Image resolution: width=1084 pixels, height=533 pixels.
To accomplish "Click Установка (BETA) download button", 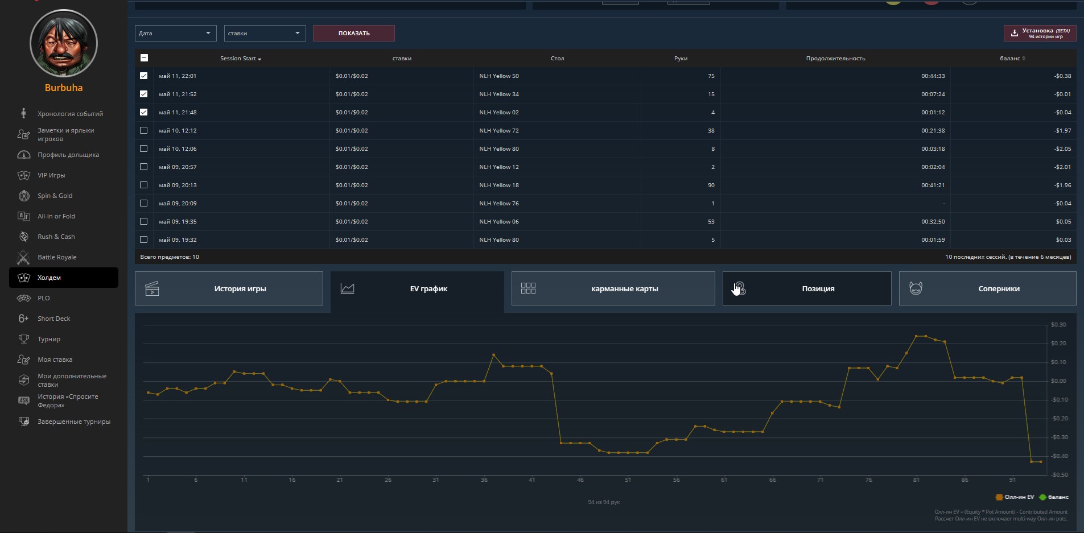I will pos(1040,33).
